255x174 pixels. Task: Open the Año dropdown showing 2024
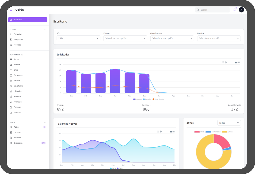coord(78,38)
